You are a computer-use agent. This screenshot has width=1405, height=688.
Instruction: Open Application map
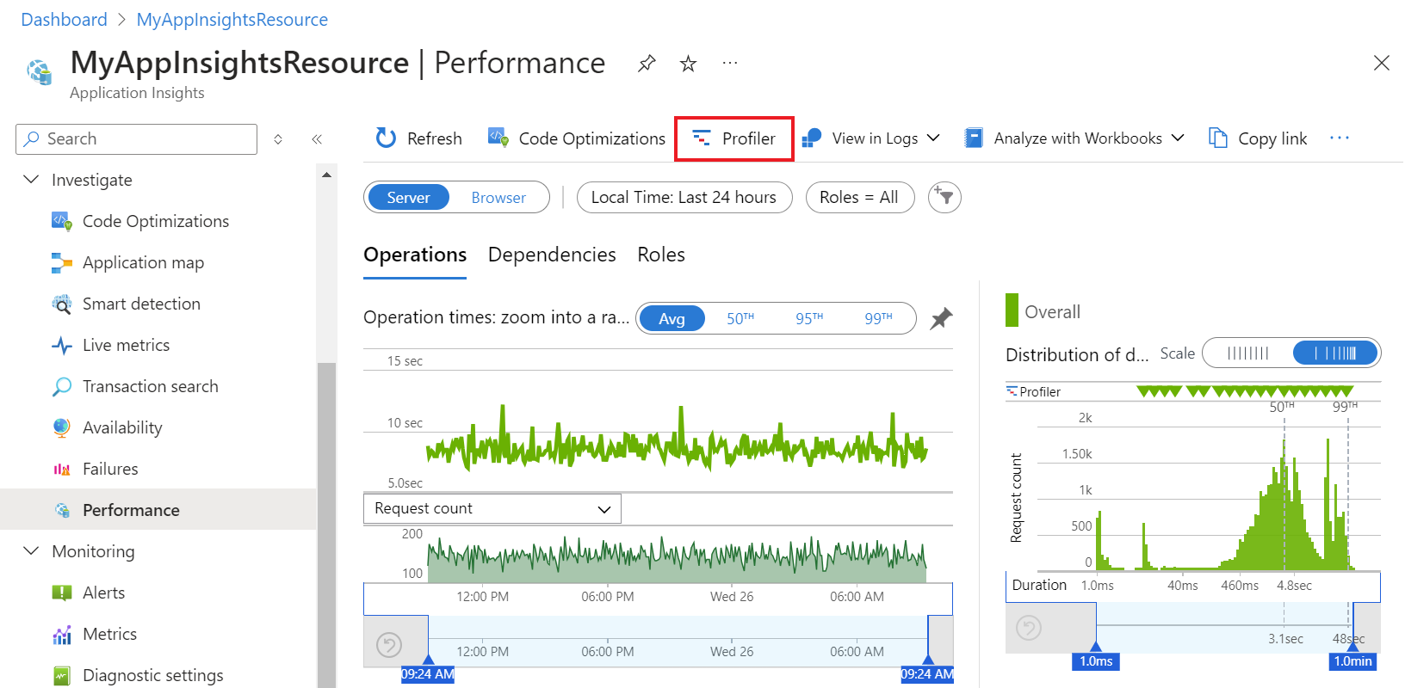point(143,262)
